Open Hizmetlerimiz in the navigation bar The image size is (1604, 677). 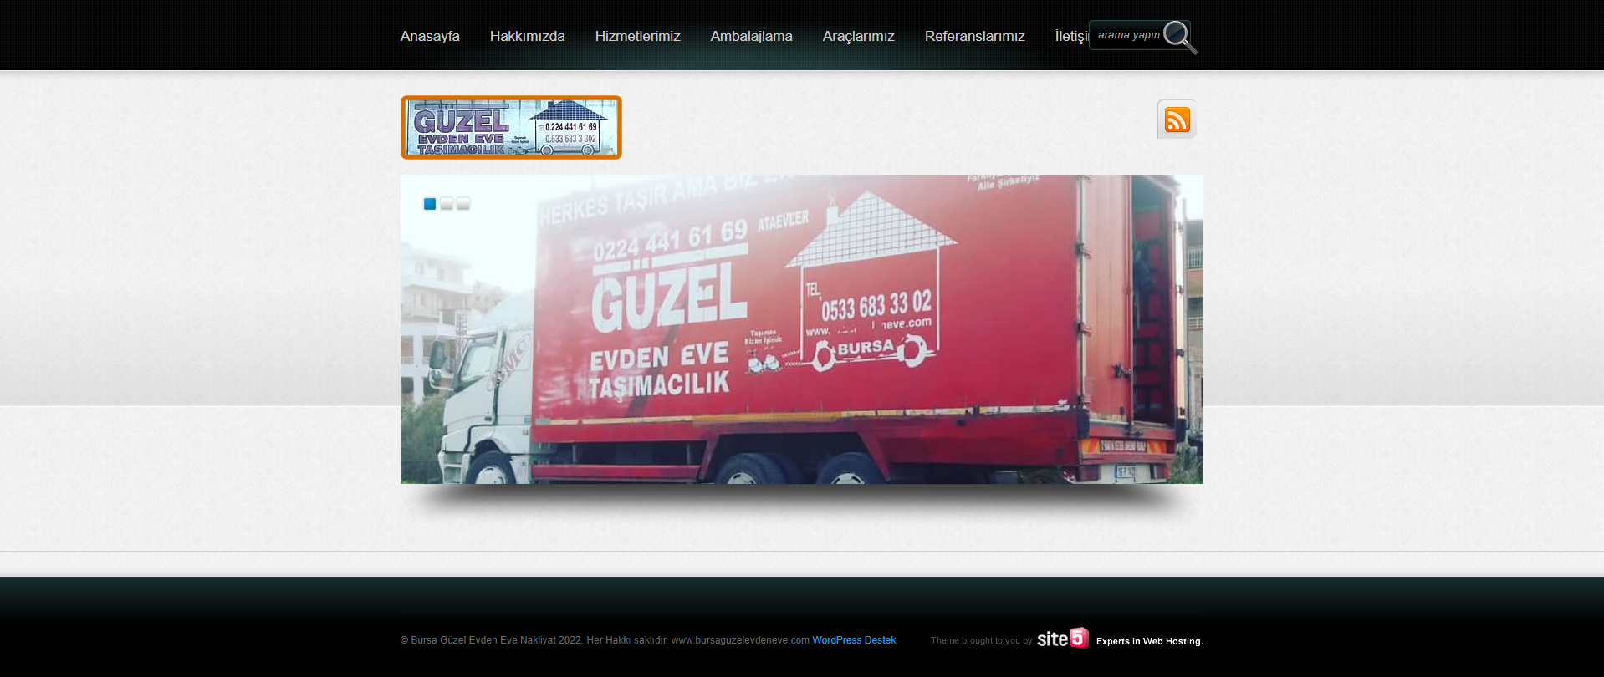point(637,36)
